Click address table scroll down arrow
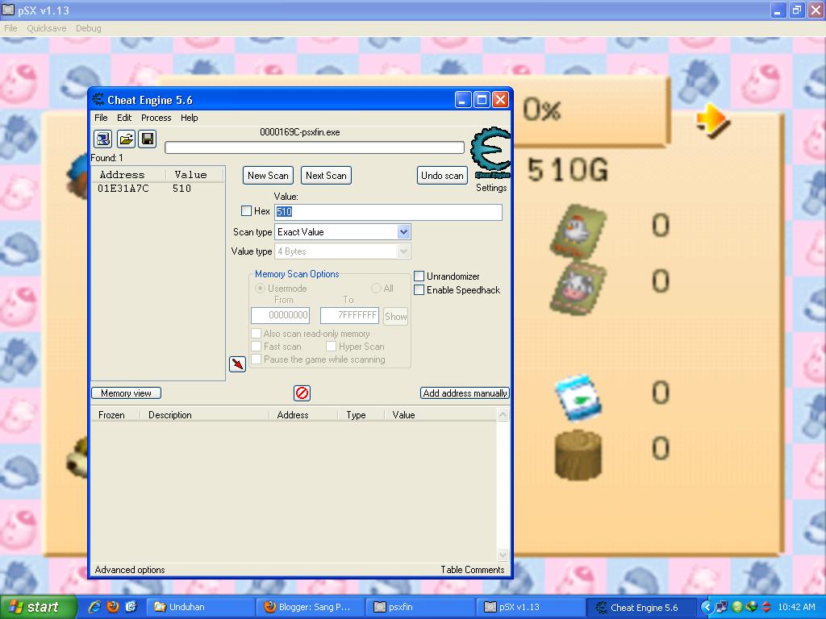The height and width of the screenshot is (619, 826). (503, 555)
